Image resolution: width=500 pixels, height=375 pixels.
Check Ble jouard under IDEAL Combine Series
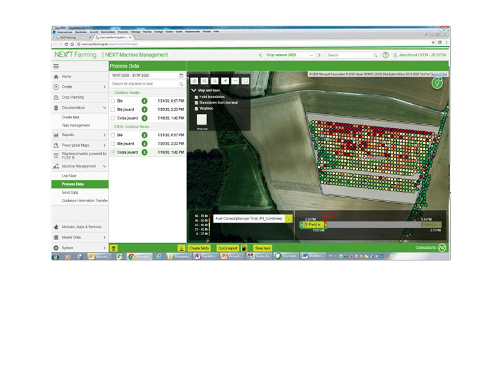(x=112, y=144)
